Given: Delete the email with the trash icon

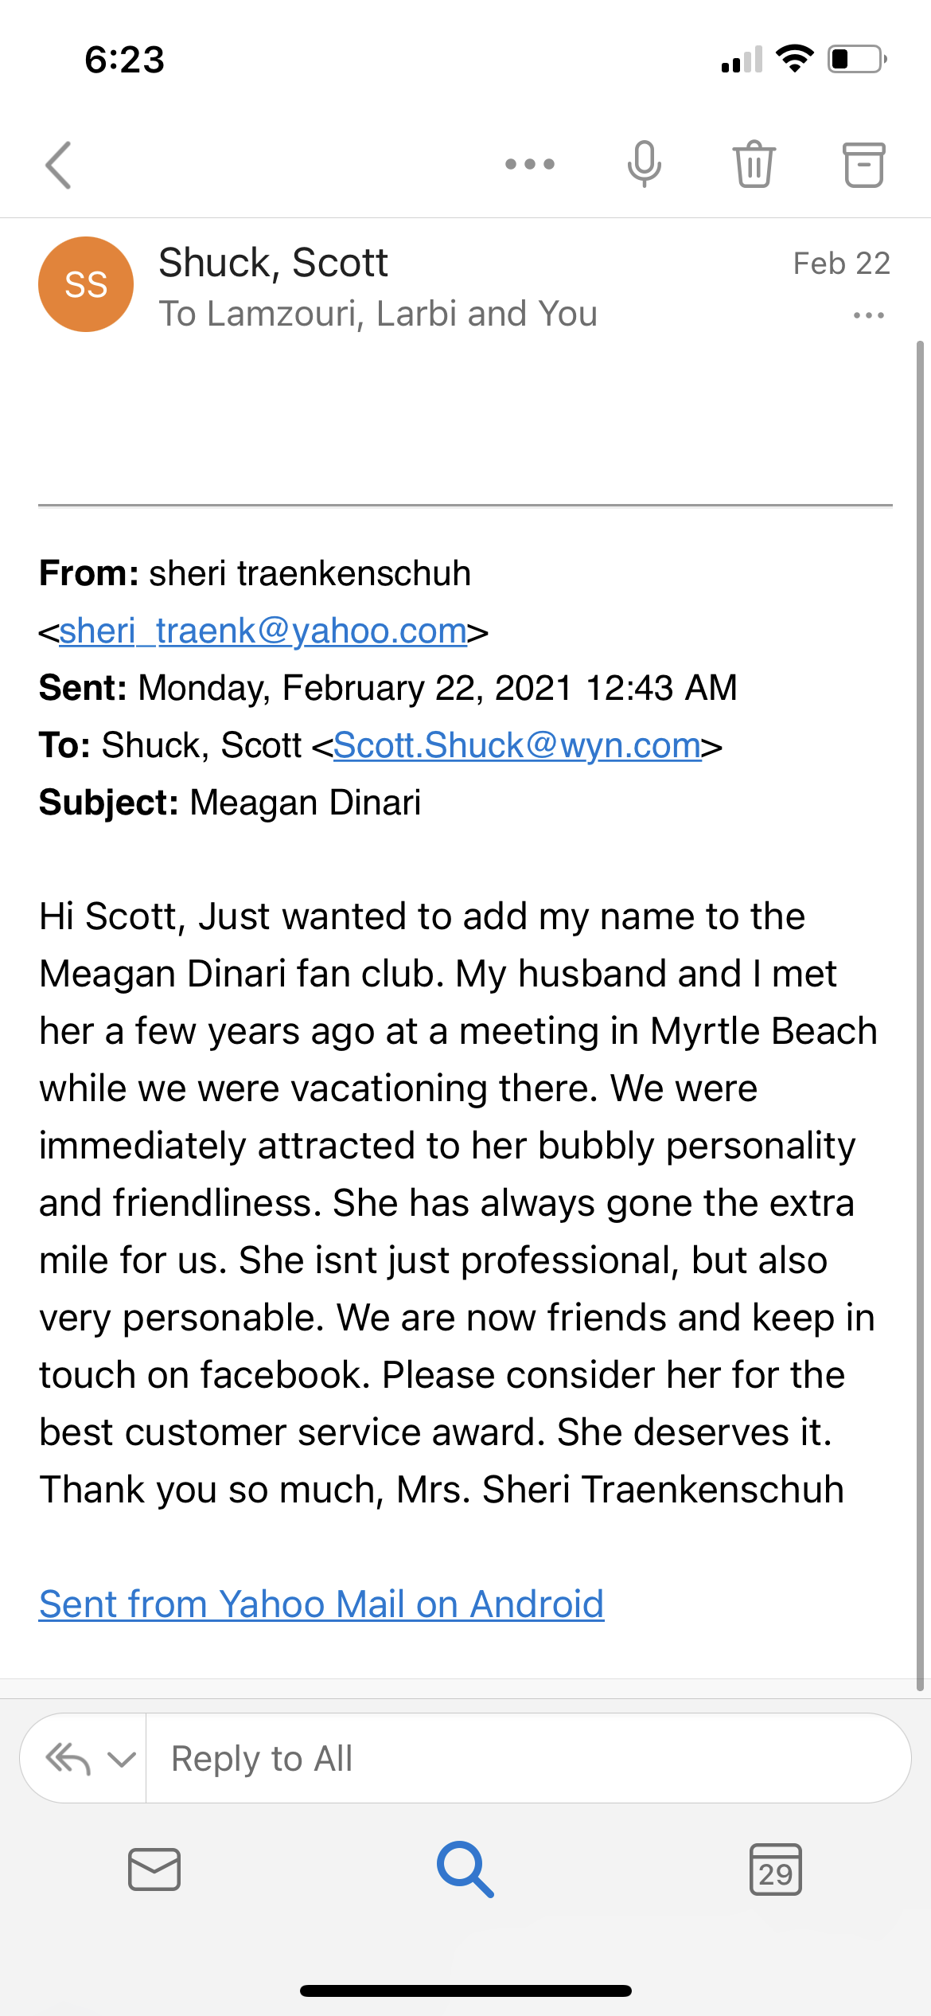Looking at the screenshot, I should [754, 164].
